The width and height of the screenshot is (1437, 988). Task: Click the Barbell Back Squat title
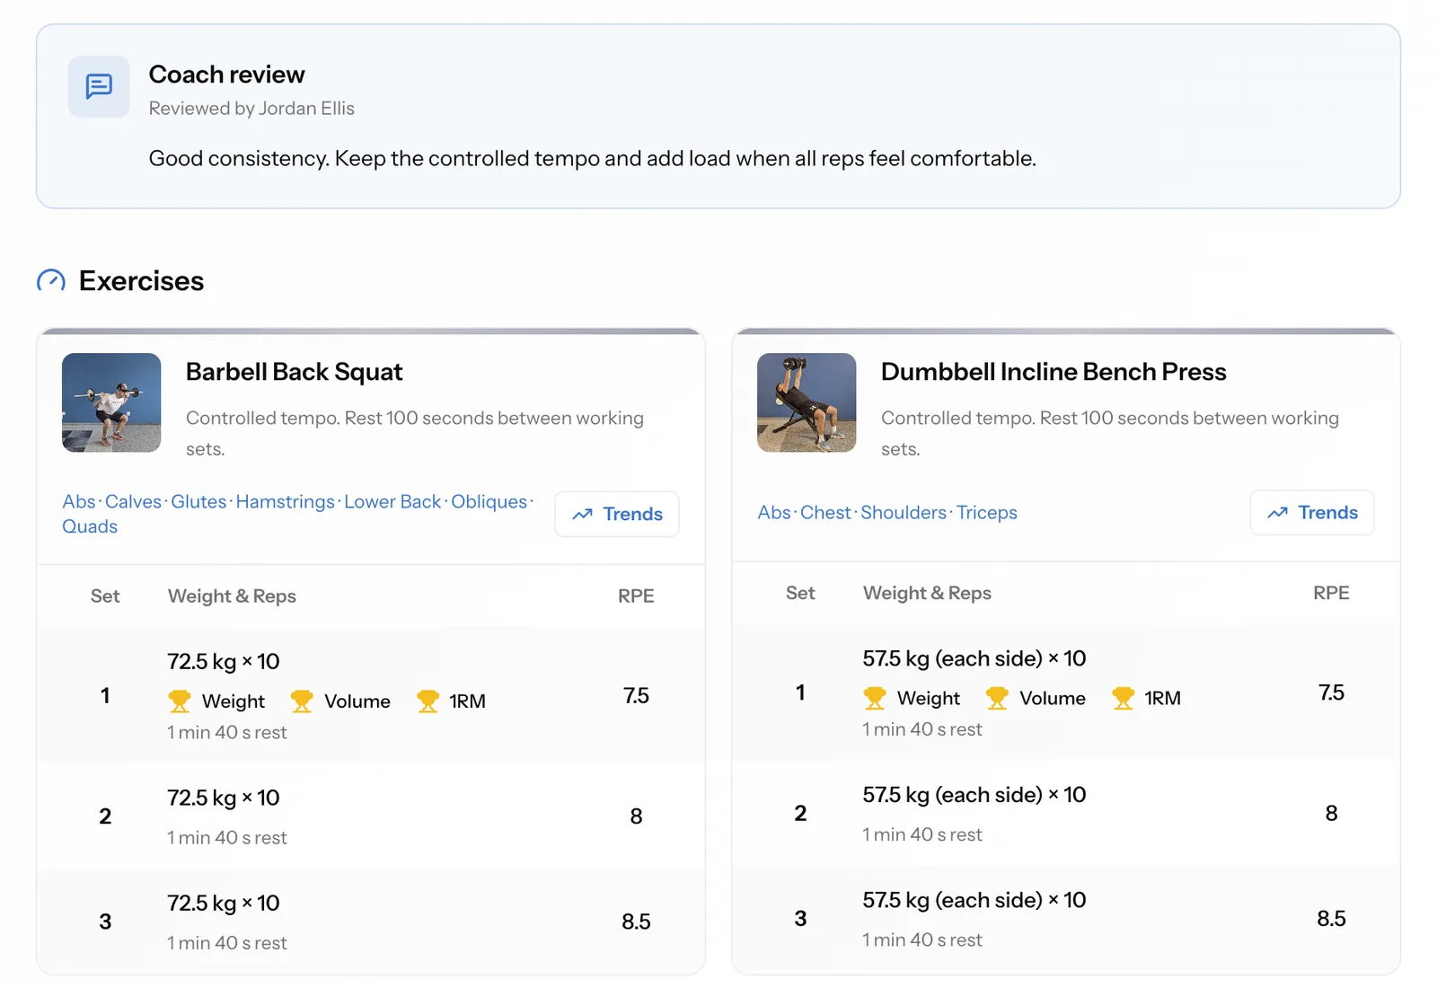[x=294, y=372]
